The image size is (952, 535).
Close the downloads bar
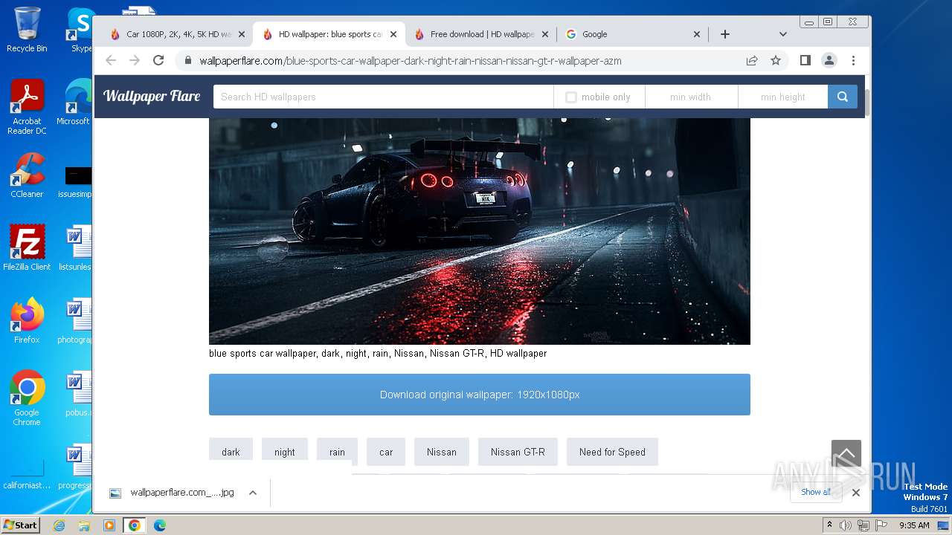point(856,493)
